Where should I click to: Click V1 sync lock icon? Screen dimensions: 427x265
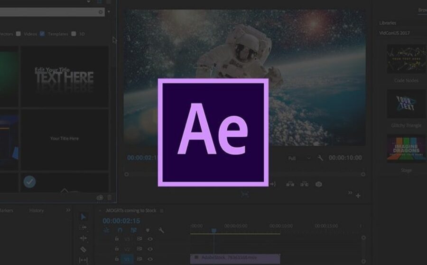pos(139,259)
